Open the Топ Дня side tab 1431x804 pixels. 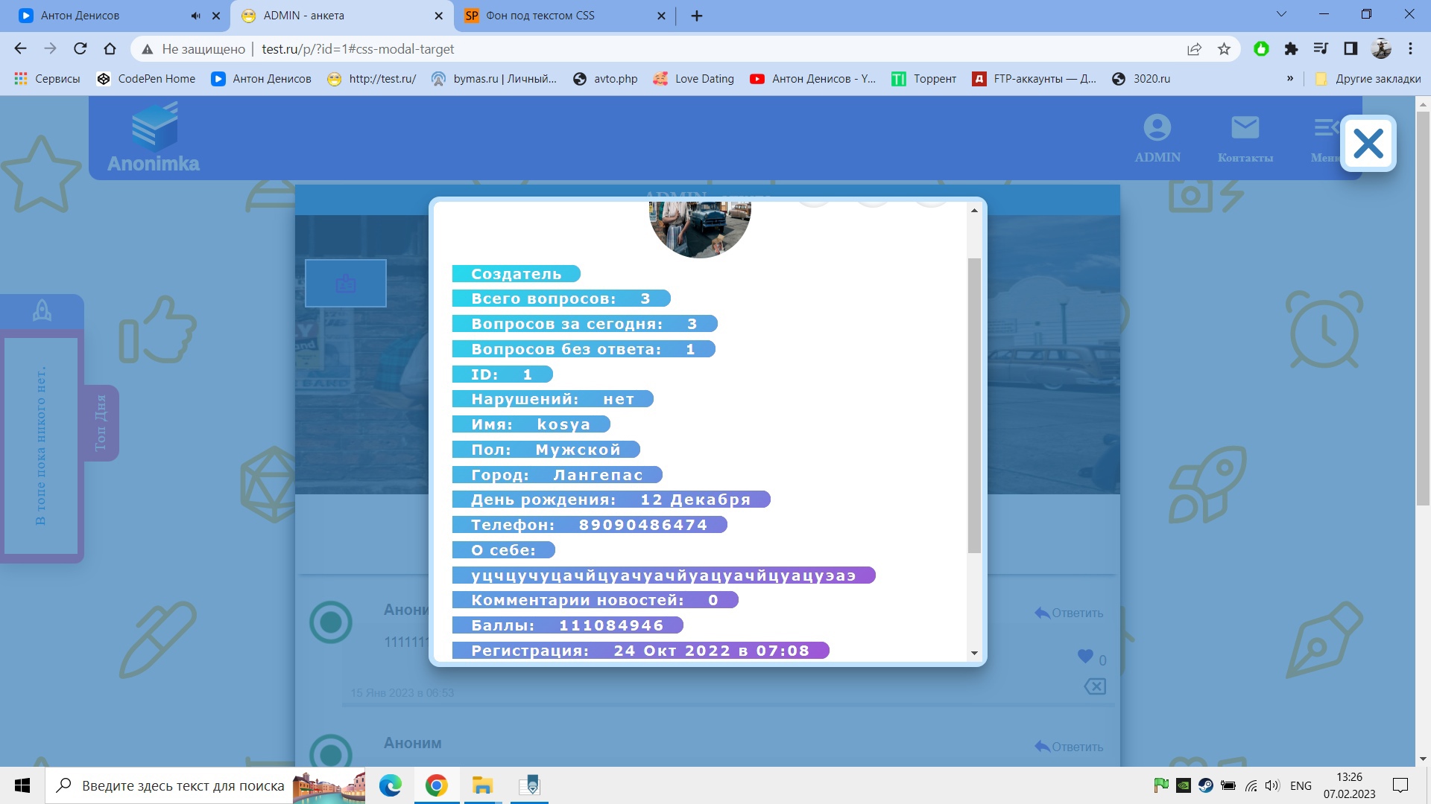point(101,423)
